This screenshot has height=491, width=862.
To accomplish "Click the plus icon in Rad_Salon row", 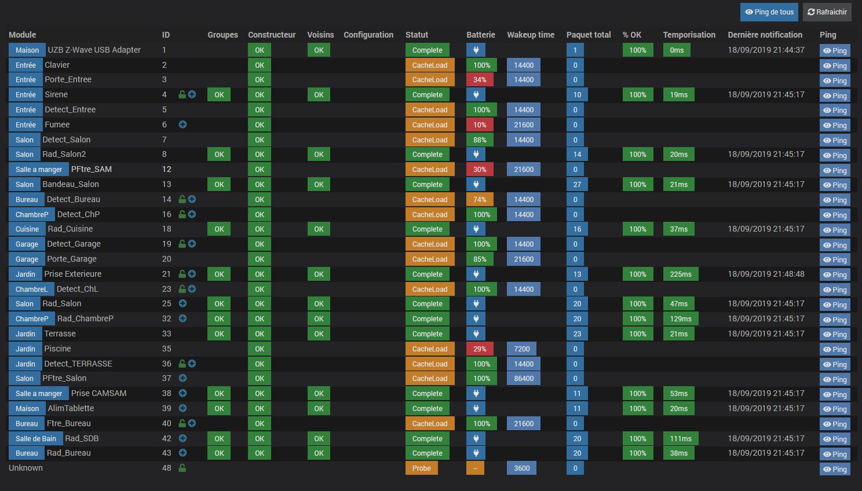I will (182, 303).
